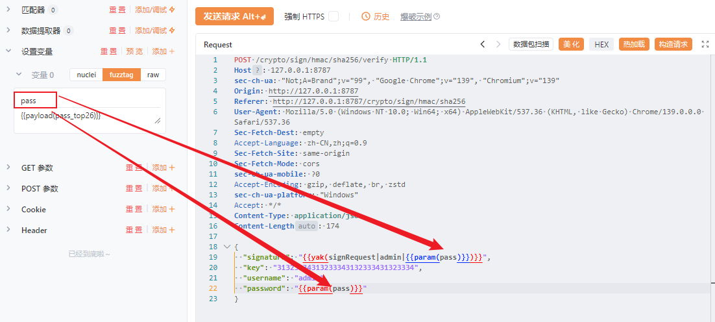The height and width of the screenshot is (322, 715).
Task: Click the lightning icon beside 匹配器 添加/调试
Action: click(x=172, y=10)
